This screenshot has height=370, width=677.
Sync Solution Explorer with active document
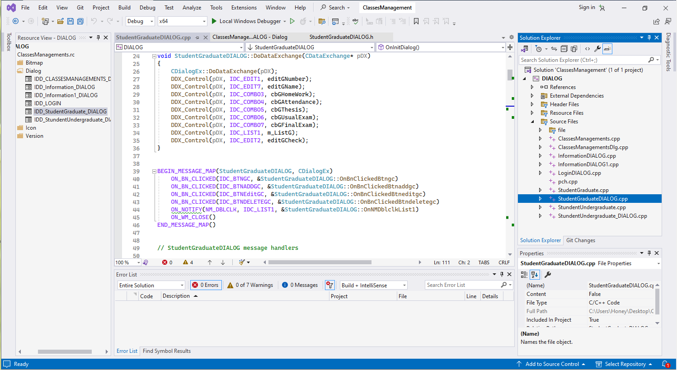tap(555, 48)
